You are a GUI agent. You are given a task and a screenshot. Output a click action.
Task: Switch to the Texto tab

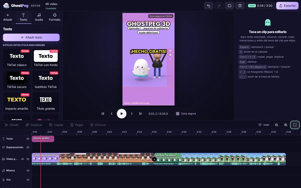click(23, 17)
